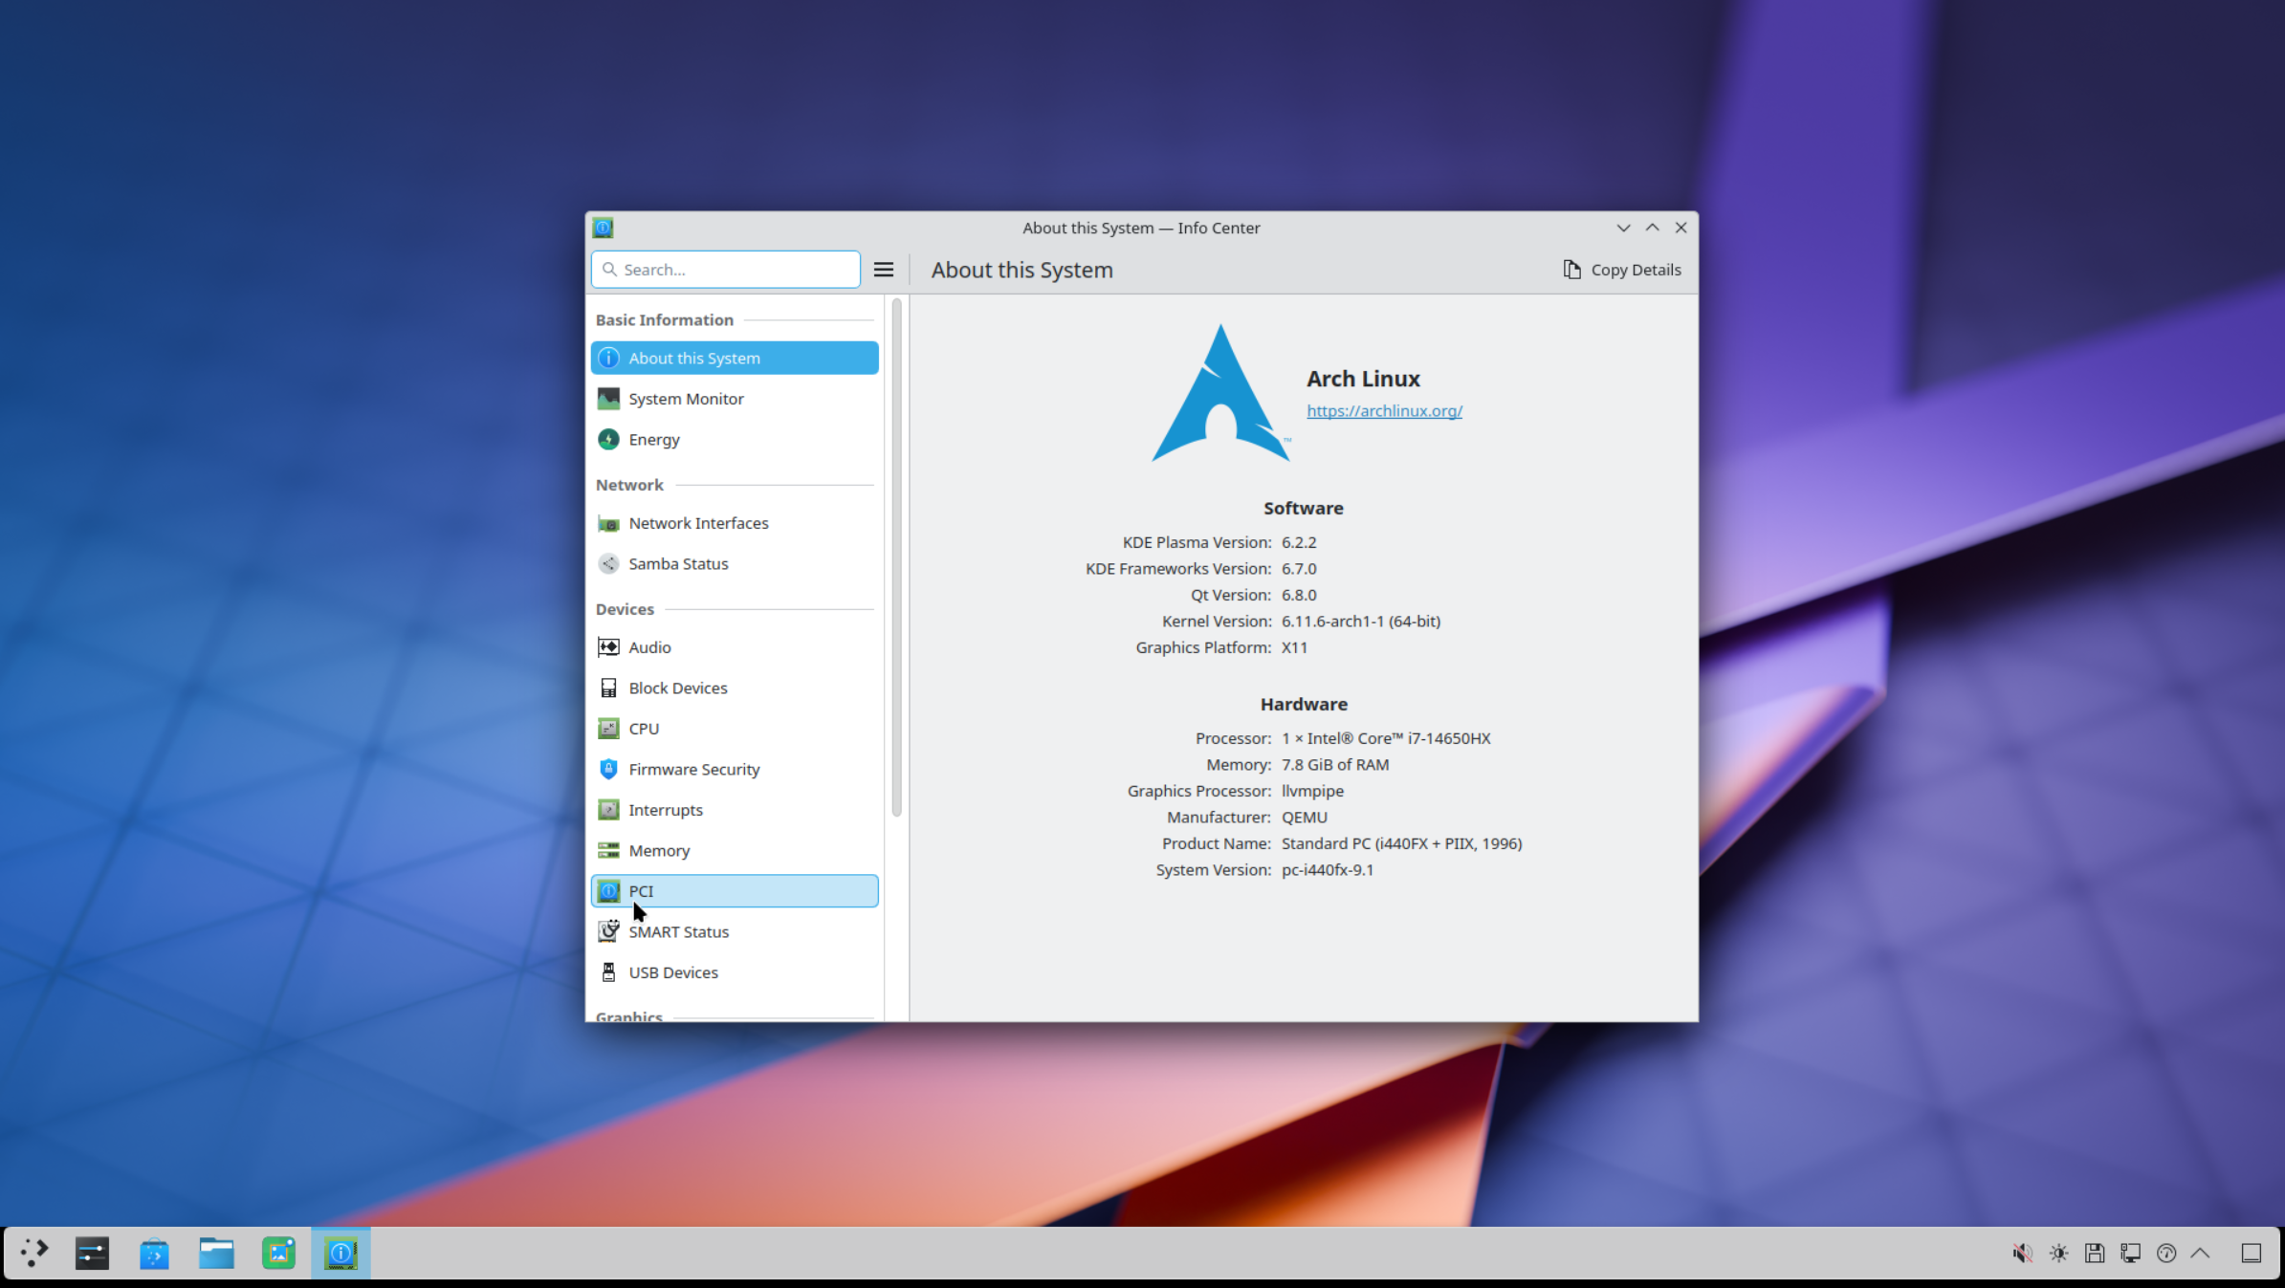View the USB Devices list

click(734, 972)
